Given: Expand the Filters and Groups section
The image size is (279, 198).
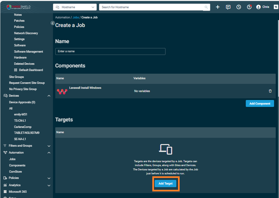Looking at the screenshot, I should point(49,146).
